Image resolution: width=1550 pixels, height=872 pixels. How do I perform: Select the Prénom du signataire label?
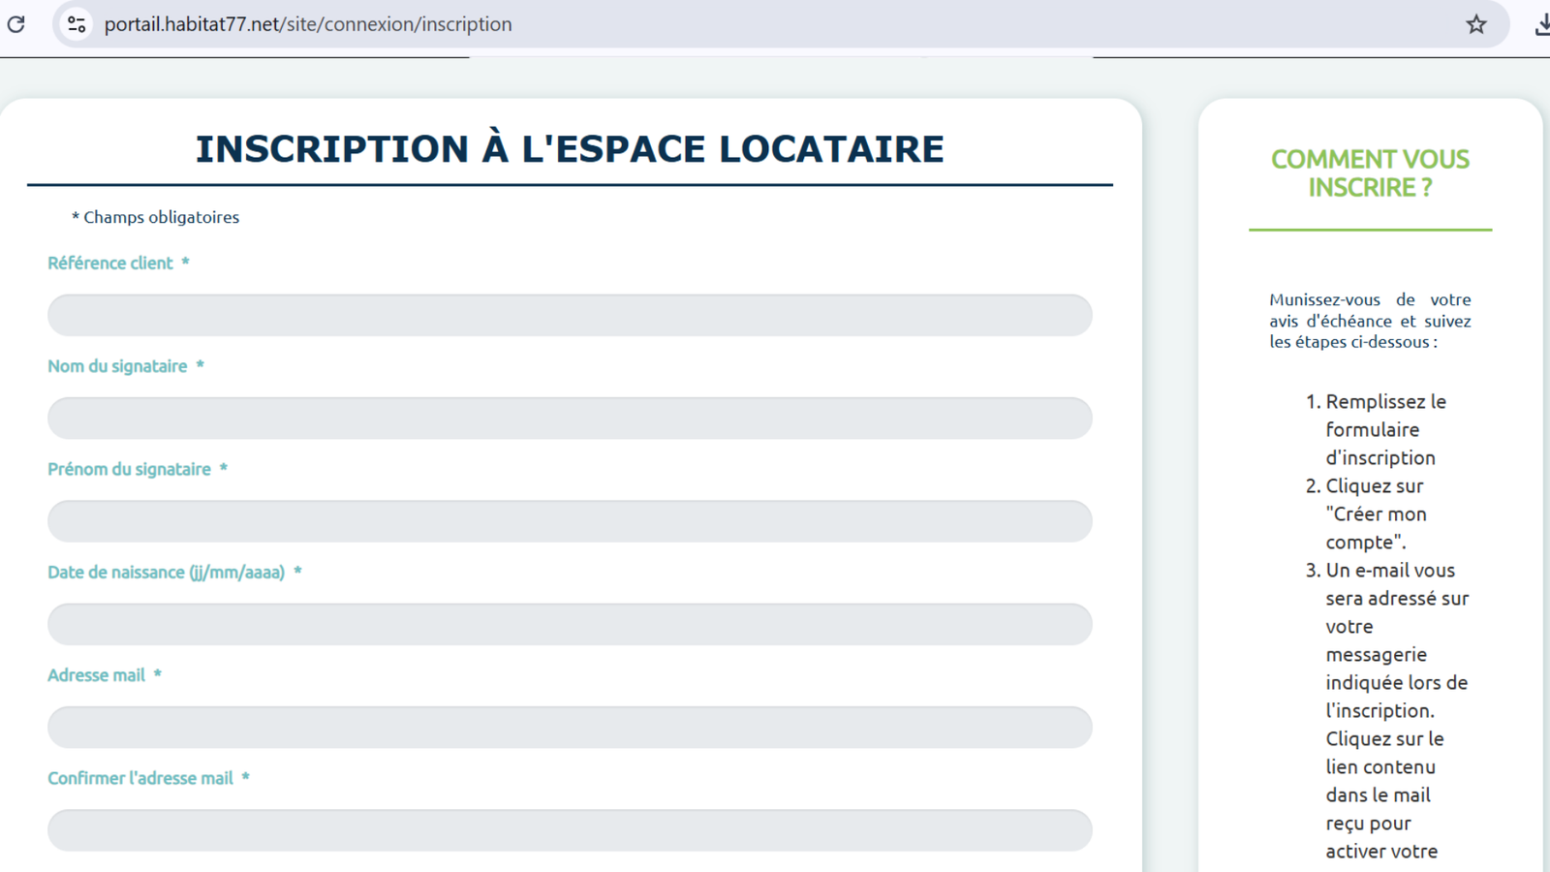pos(138,469)
